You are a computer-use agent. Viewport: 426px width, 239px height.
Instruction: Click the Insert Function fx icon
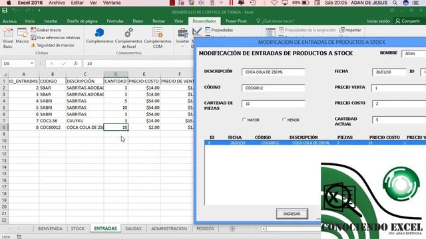tap(75, 64)
